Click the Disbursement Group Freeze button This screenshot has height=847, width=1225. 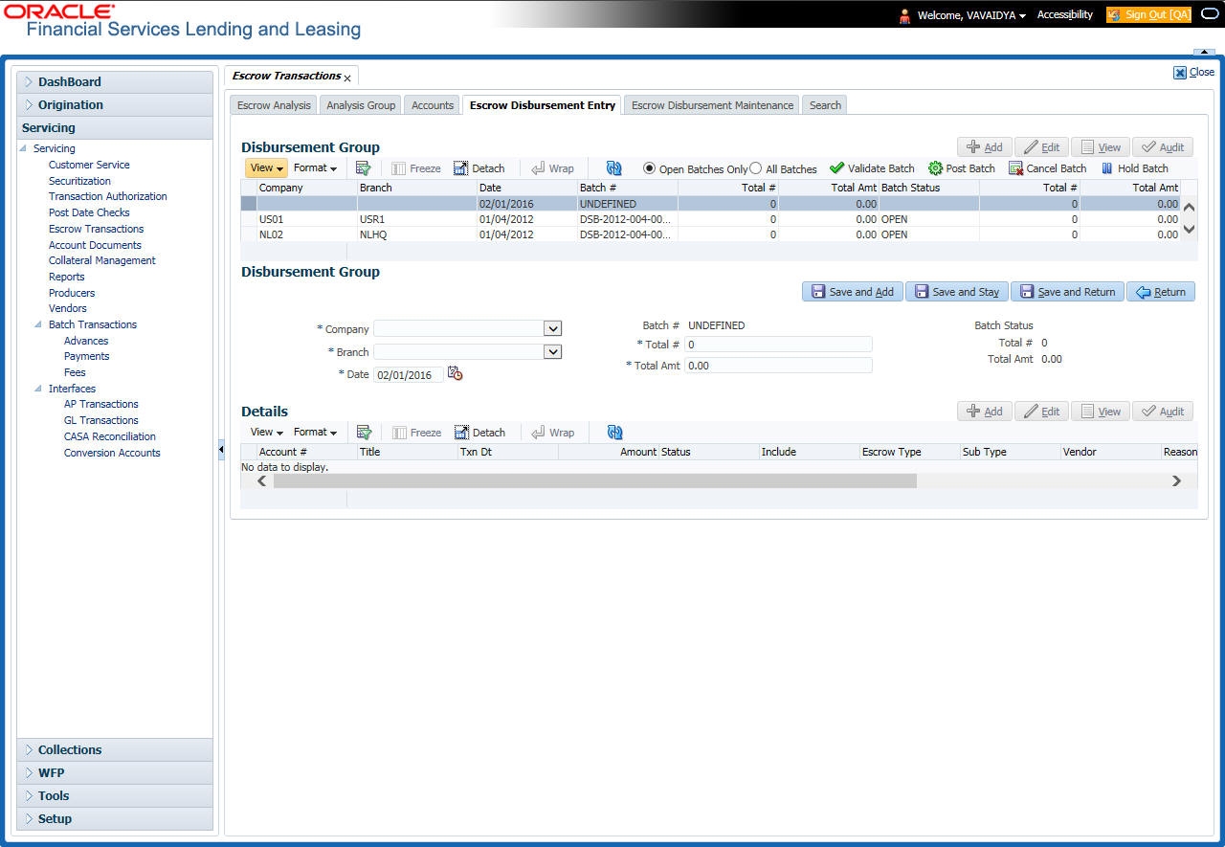(416, 168)
